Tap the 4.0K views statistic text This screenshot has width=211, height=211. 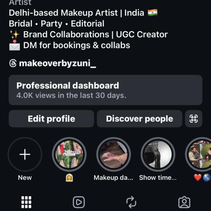click(x=71, y=95)
